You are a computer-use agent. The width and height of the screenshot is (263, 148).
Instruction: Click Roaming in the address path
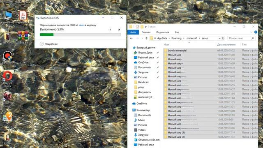[176, 38]
